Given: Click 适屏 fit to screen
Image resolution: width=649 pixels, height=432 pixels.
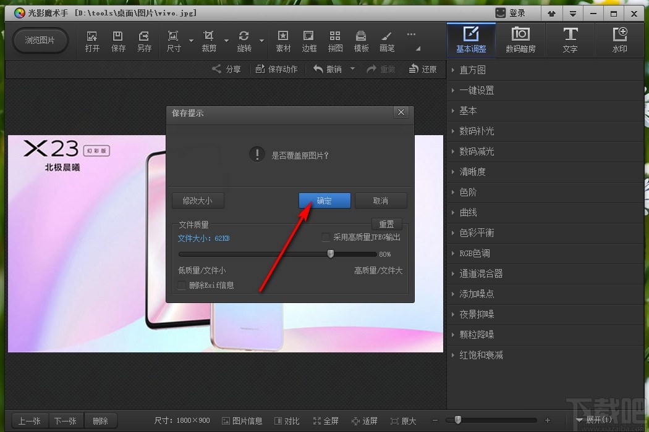Looking at the screenshot, I should tap(365, 421).
